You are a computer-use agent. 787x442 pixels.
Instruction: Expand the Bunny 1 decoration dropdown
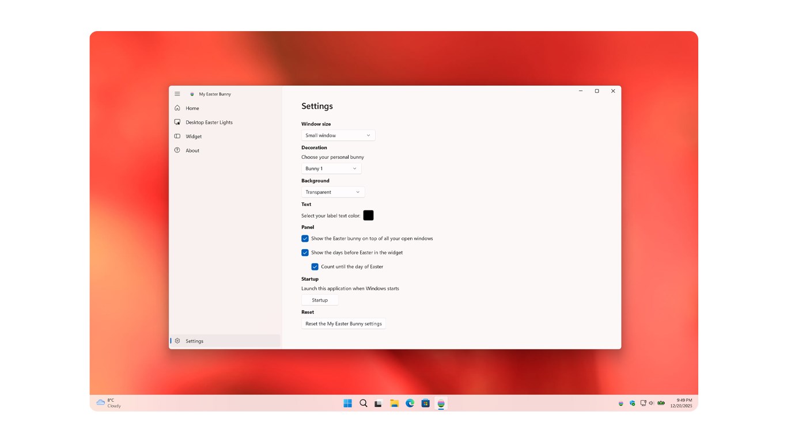click(331, 168)
